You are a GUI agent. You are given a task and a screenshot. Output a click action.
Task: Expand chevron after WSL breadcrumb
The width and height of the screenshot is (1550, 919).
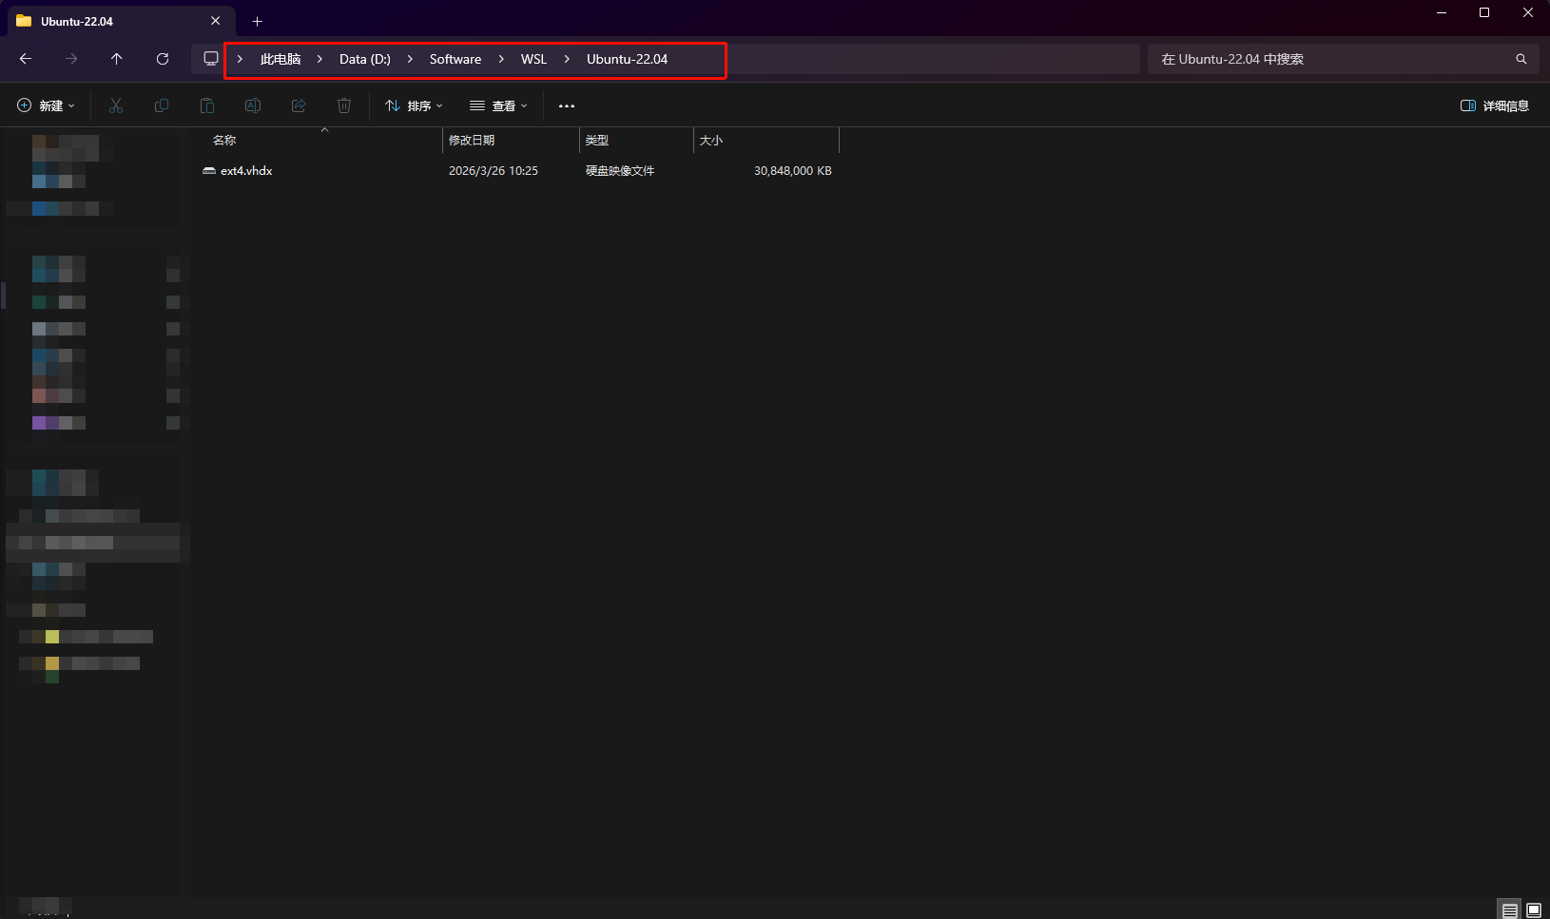tap(567, 59)
